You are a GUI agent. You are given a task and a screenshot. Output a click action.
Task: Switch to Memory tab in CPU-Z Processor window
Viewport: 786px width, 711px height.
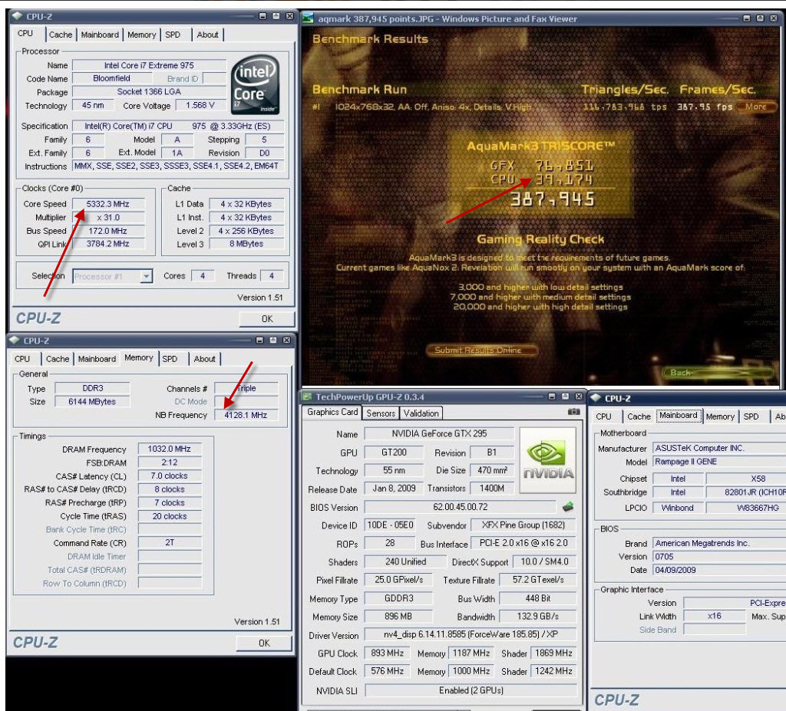point(141,35)
